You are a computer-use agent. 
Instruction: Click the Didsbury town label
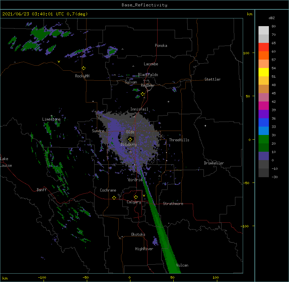[x=128, y=144]
